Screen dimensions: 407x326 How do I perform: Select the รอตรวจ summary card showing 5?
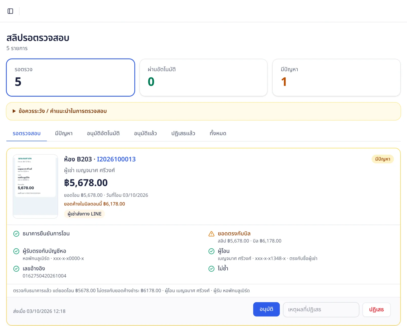[70, 78]
